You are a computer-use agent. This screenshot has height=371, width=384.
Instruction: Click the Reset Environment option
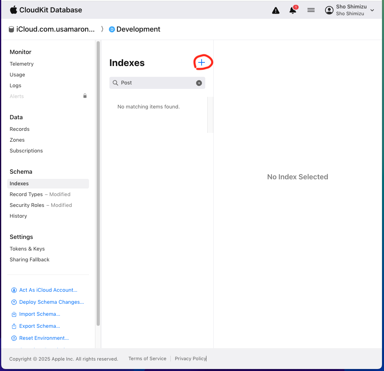(44, 338)
